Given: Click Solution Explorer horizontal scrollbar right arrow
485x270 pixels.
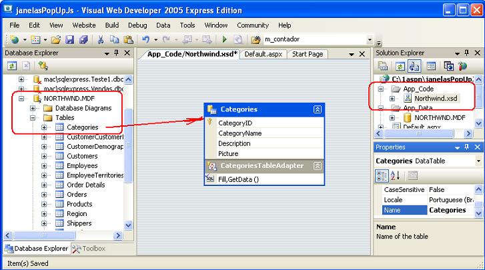Looking at the screenshot, I should tap(468, 133).
